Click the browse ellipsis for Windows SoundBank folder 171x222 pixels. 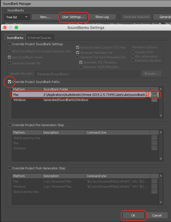pos(154,100)
